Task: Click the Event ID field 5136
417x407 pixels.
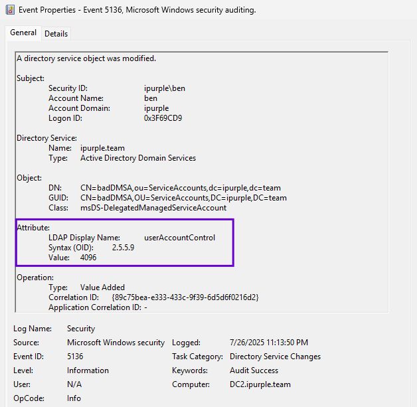Action: point(75,357)
